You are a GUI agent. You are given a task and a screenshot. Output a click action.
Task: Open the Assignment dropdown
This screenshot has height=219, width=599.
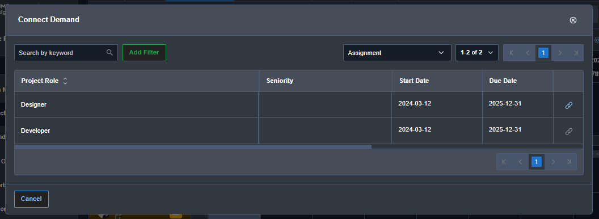(x=397, y=53)
